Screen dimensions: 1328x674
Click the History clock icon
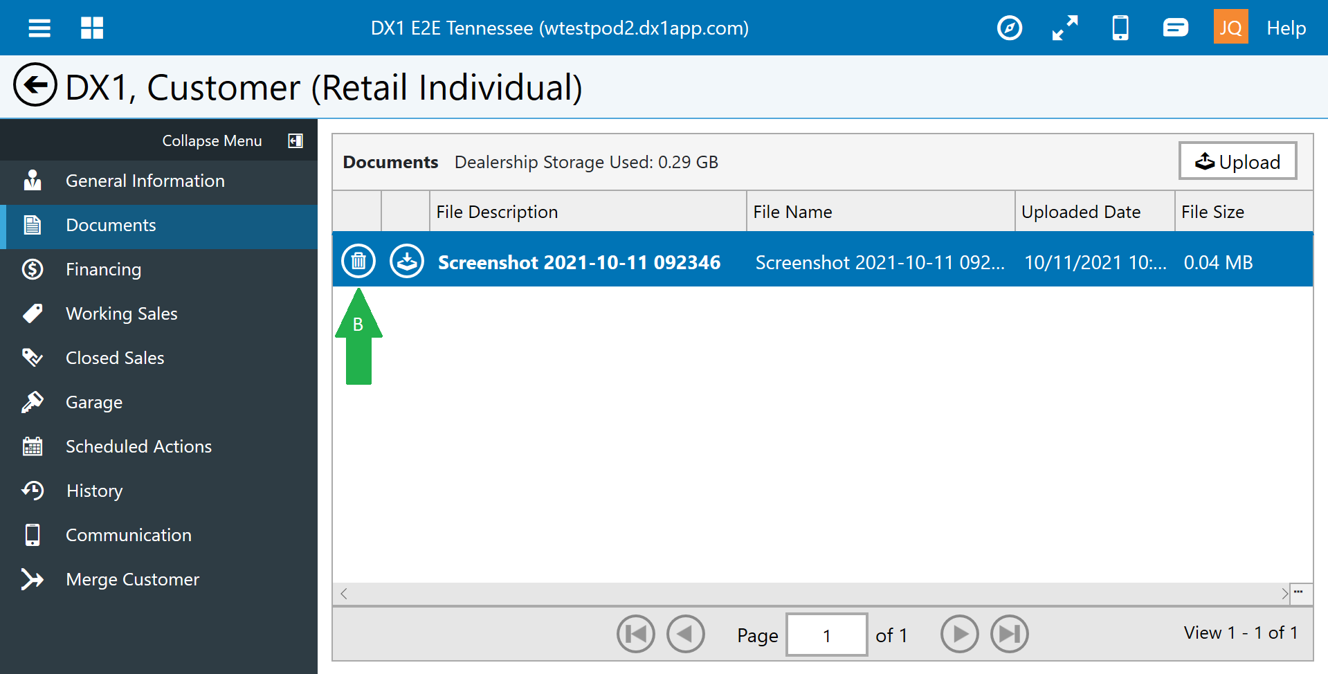pyautogui.click(x=33, y=491)
